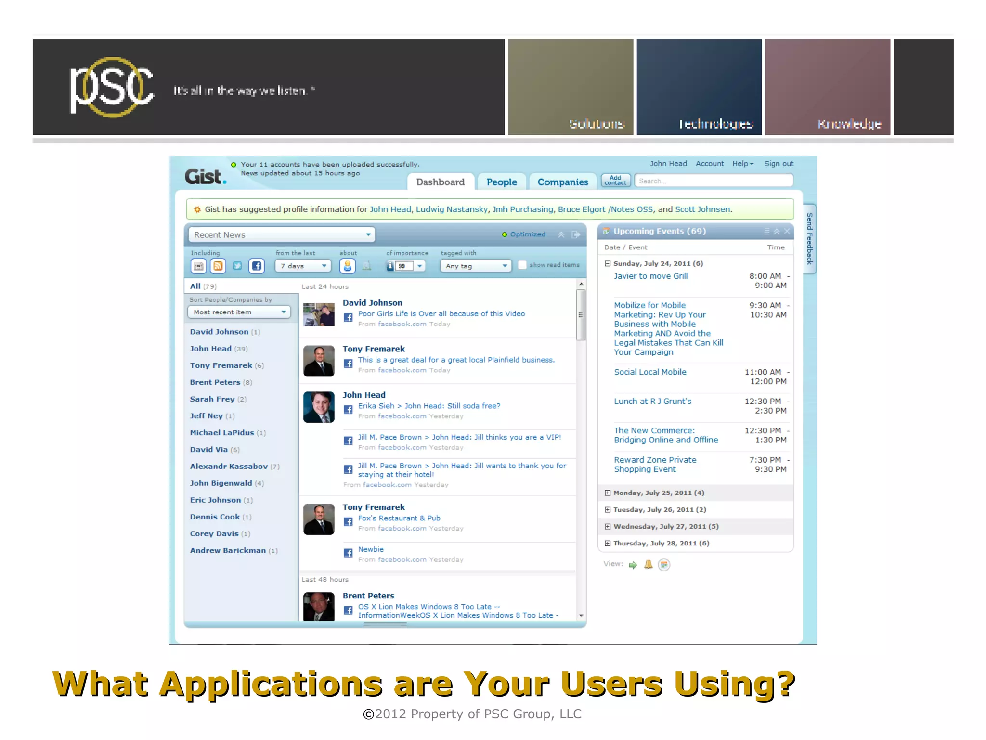Click the calendar view icon next to bell
Image resolution: width=986 pixels, height=740 pixels.
(x=664, y=565)
